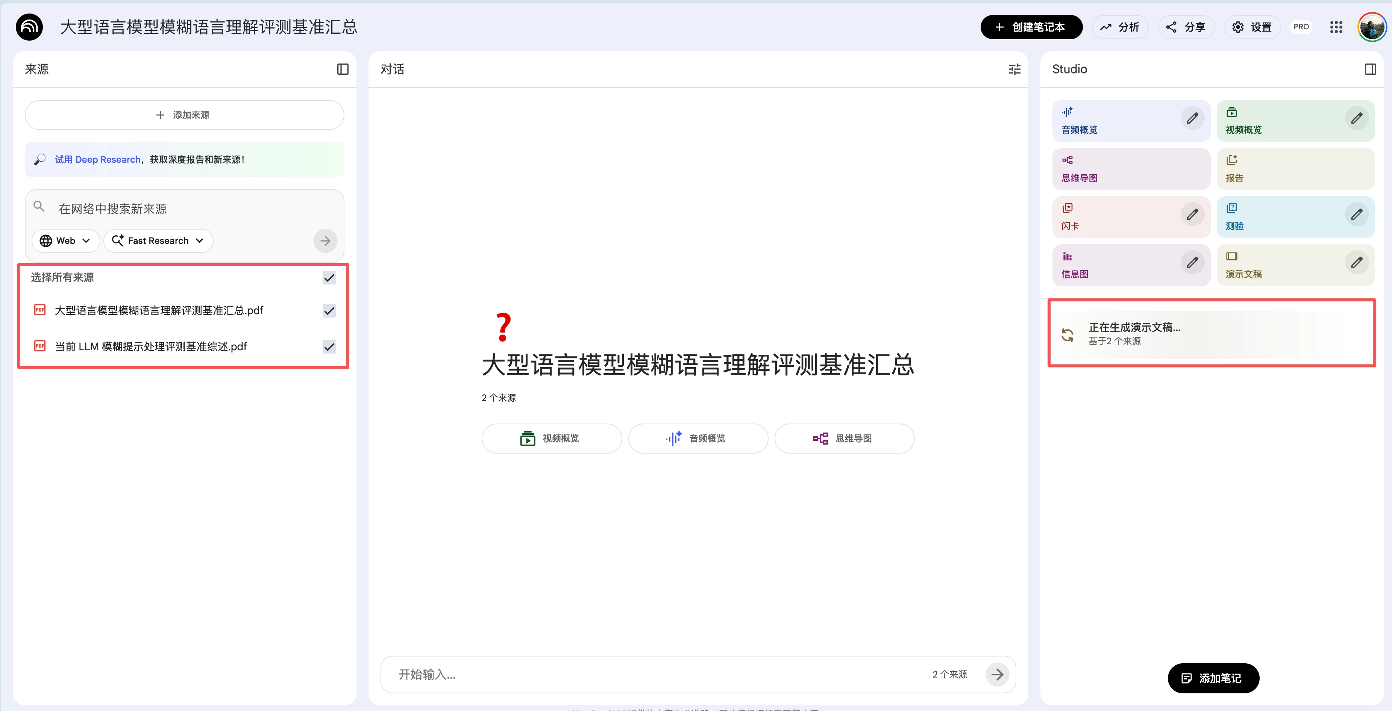The width and height of the screenshot is (1392, 711).
Task: Click the 闪卡 pencil edit icon
Action: click(x=1192, y=214)
